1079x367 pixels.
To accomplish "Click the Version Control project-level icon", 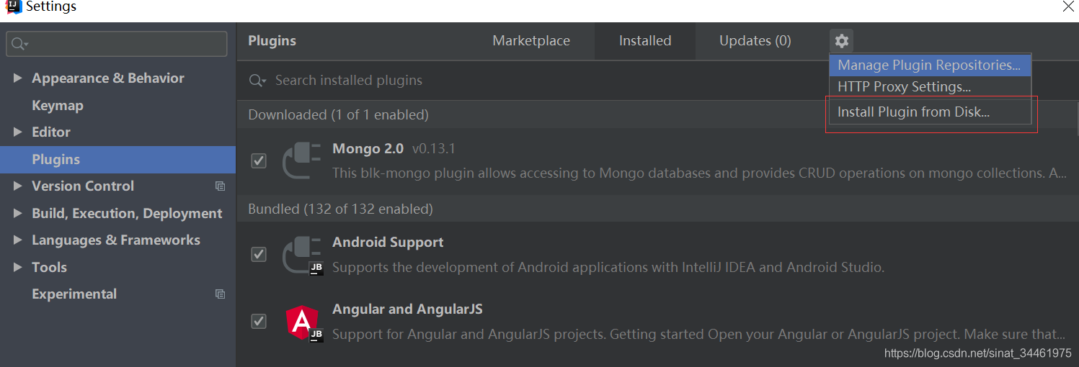I will coord(221,186).
